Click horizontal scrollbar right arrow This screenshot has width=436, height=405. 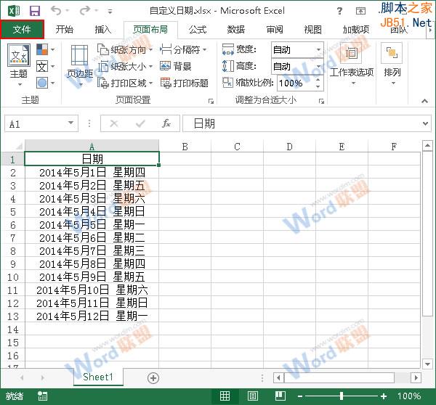[416, 377]
